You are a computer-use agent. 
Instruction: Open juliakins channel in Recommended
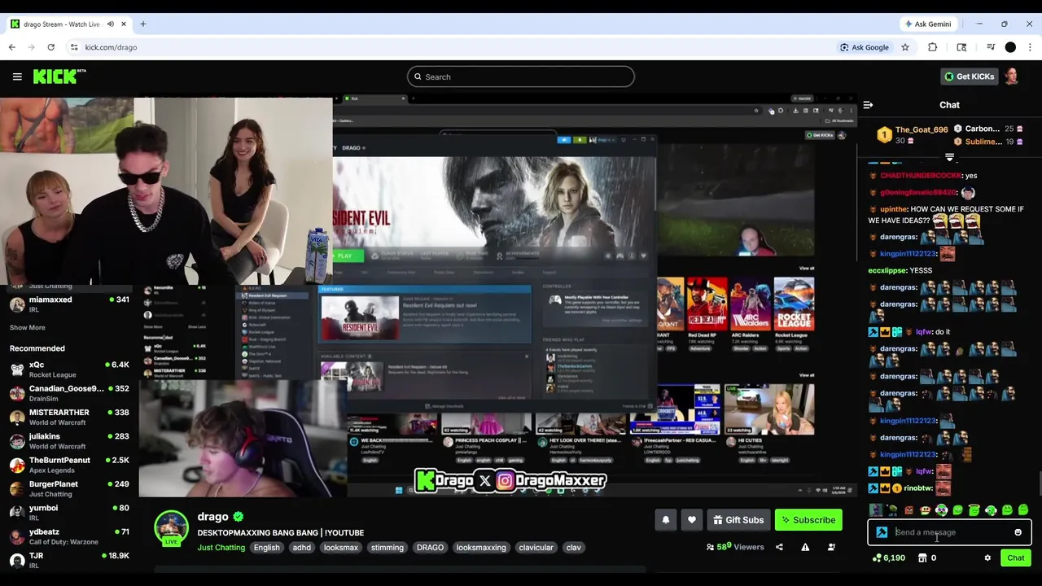[69, 441]
